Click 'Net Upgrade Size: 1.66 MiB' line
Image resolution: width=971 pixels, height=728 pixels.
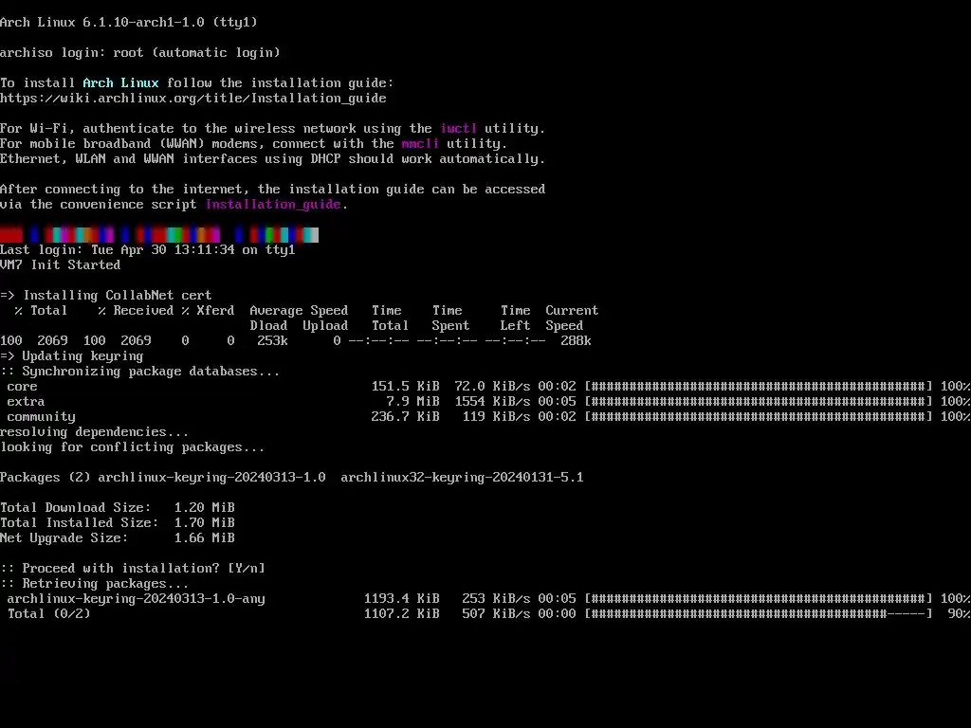[x=118, y=538]
